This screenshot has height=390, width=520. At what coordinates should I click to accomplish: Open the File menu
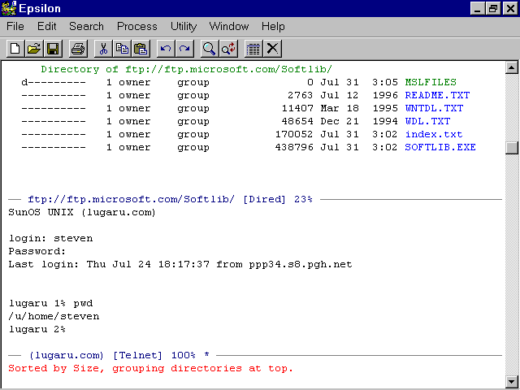pos(15,27)
